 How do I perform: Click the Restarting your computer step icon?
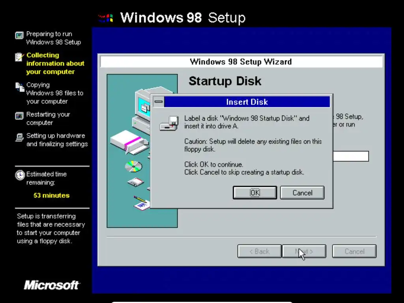click(x=19, y=116)
